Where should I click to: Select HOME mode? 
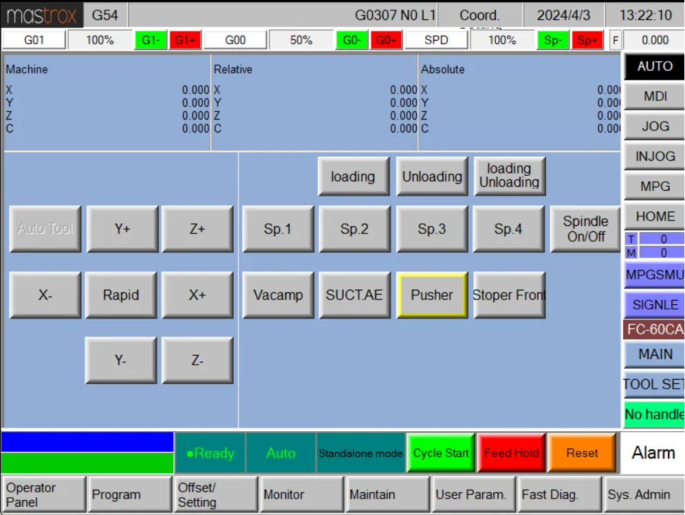click(655, 217)
